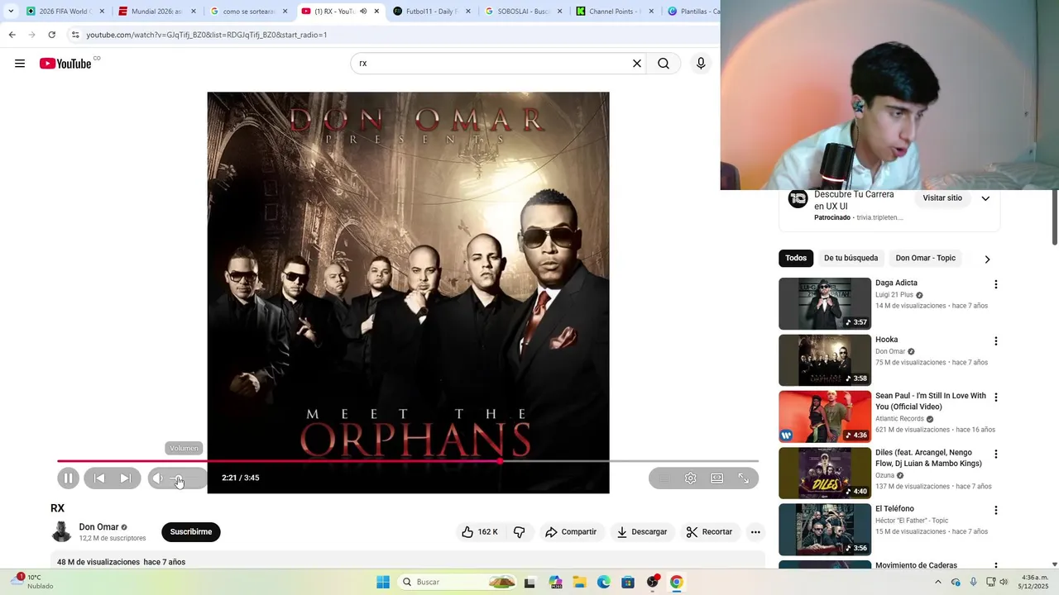Open options for Sean Paul video
The image size is (1059, 595).
(996, 397)
